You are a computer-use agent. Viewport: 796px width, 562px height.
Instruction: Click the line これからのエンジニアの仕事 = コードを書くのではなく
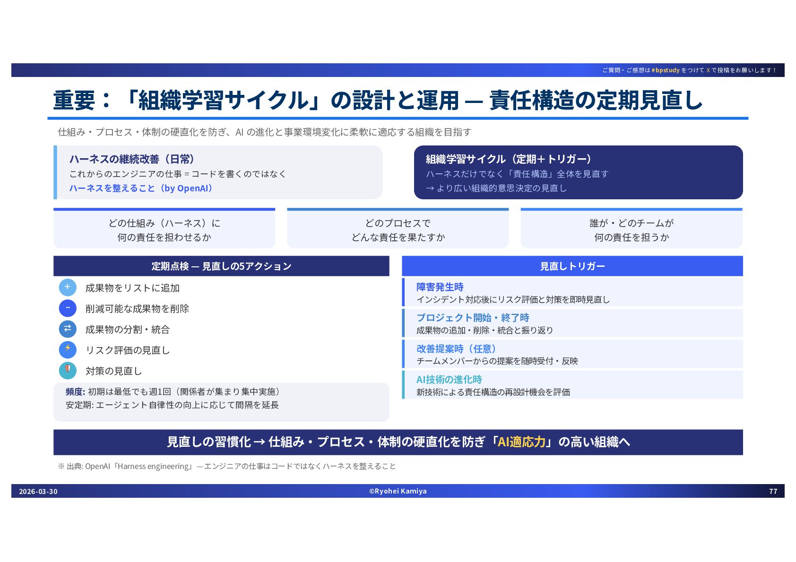(178, 174)
